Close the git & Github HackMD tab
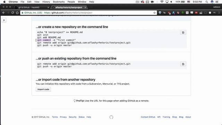This screenshot has width=222, height=125. [x=48, y=7]
